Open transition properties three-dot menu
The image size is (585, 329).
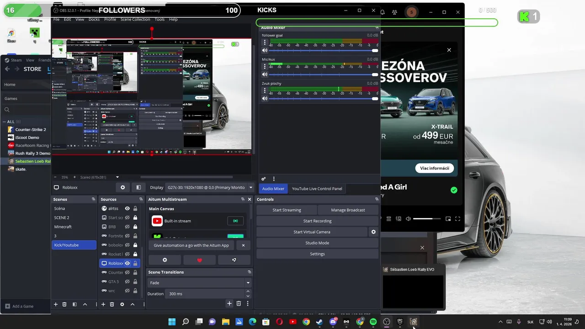click(x=248, y=303)
